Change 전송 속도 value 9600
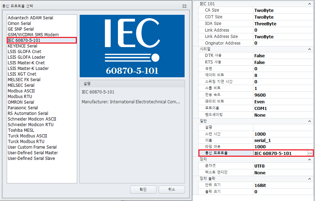 283,95
